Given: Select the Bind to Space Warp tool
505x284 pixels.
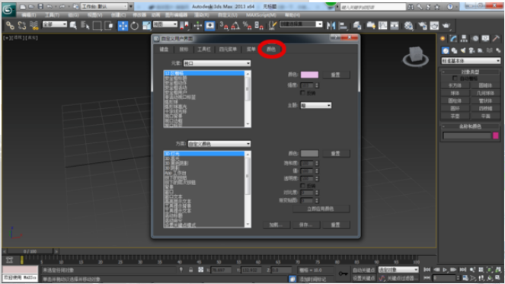Looking at the screenshot, I should 34,26.
